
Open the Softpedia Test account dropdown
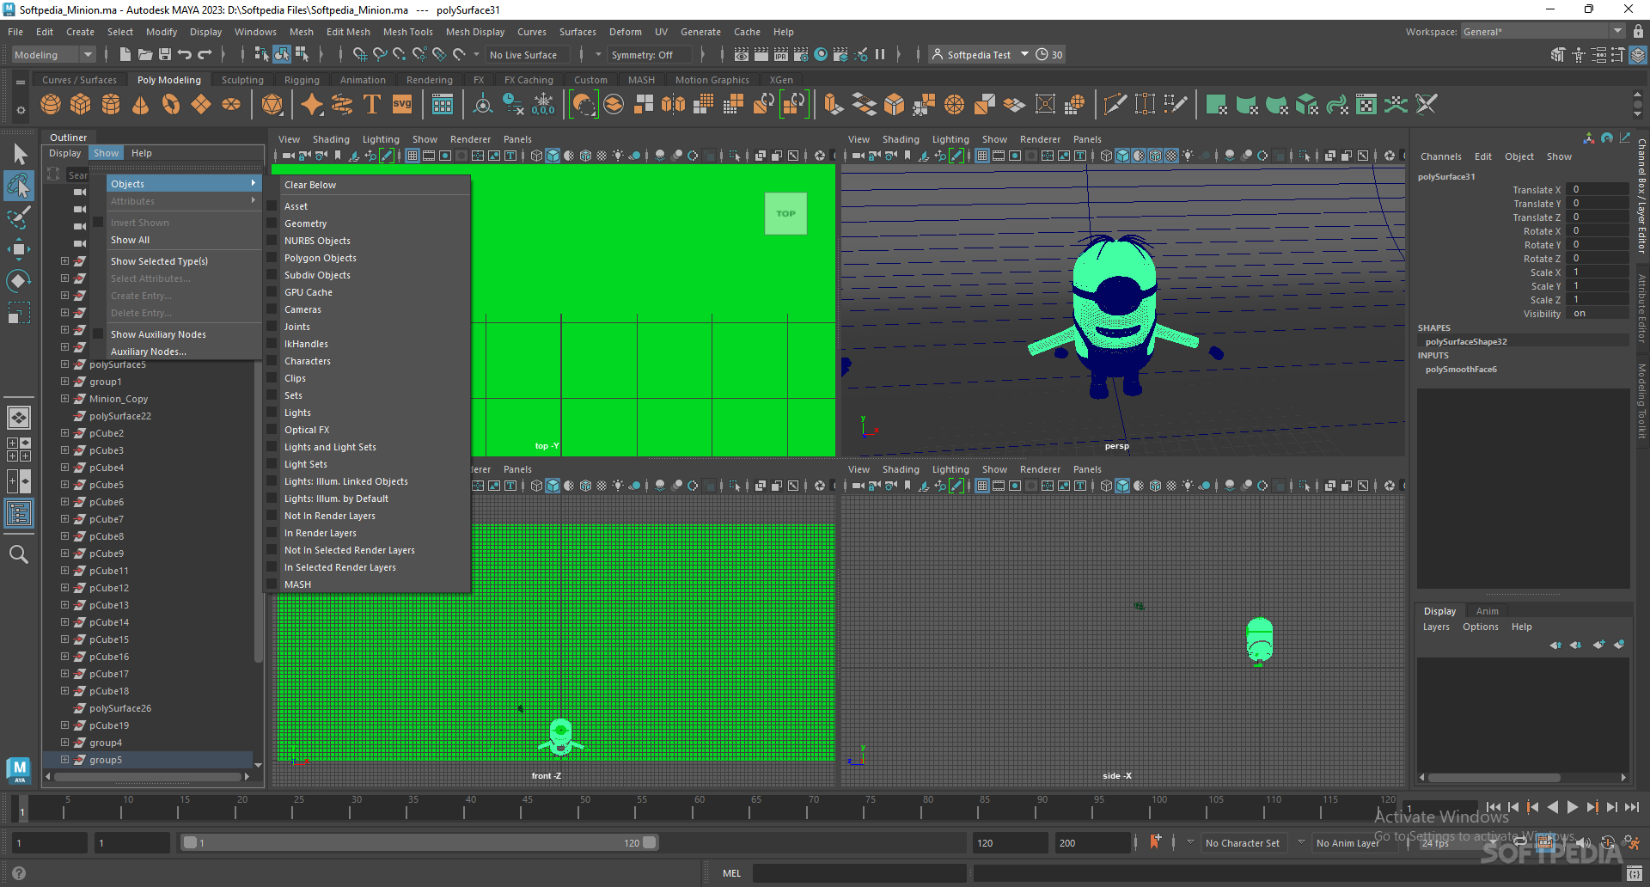(981, 54)
